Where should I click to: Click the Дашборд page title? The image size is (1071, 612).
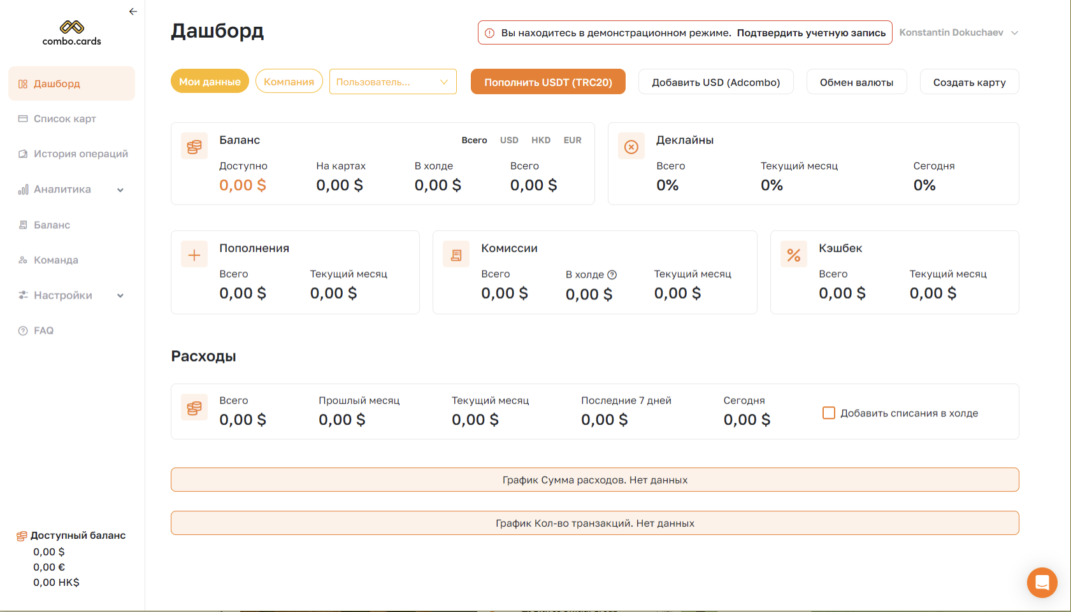(x=217, y=31)
